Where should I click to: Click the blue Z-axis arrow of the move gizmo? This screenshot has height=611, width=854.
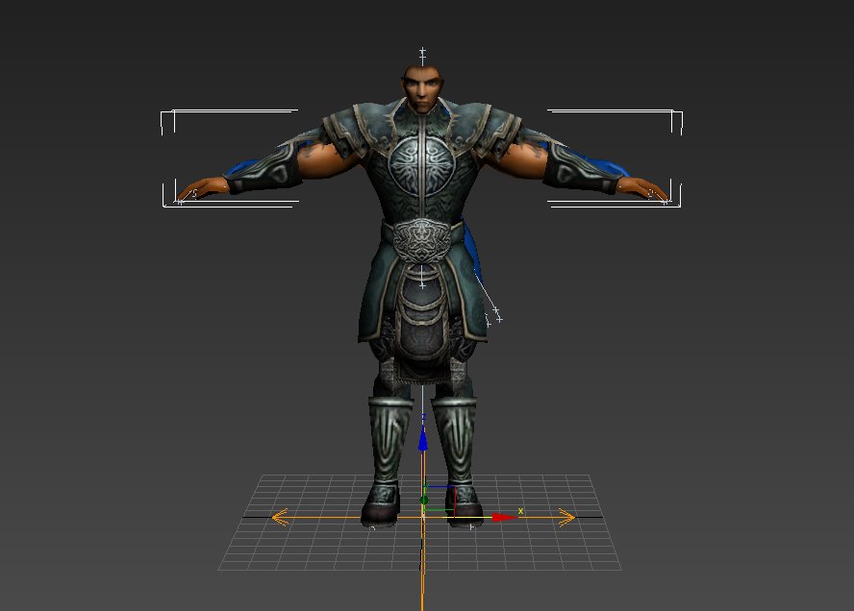pos(422,438)
